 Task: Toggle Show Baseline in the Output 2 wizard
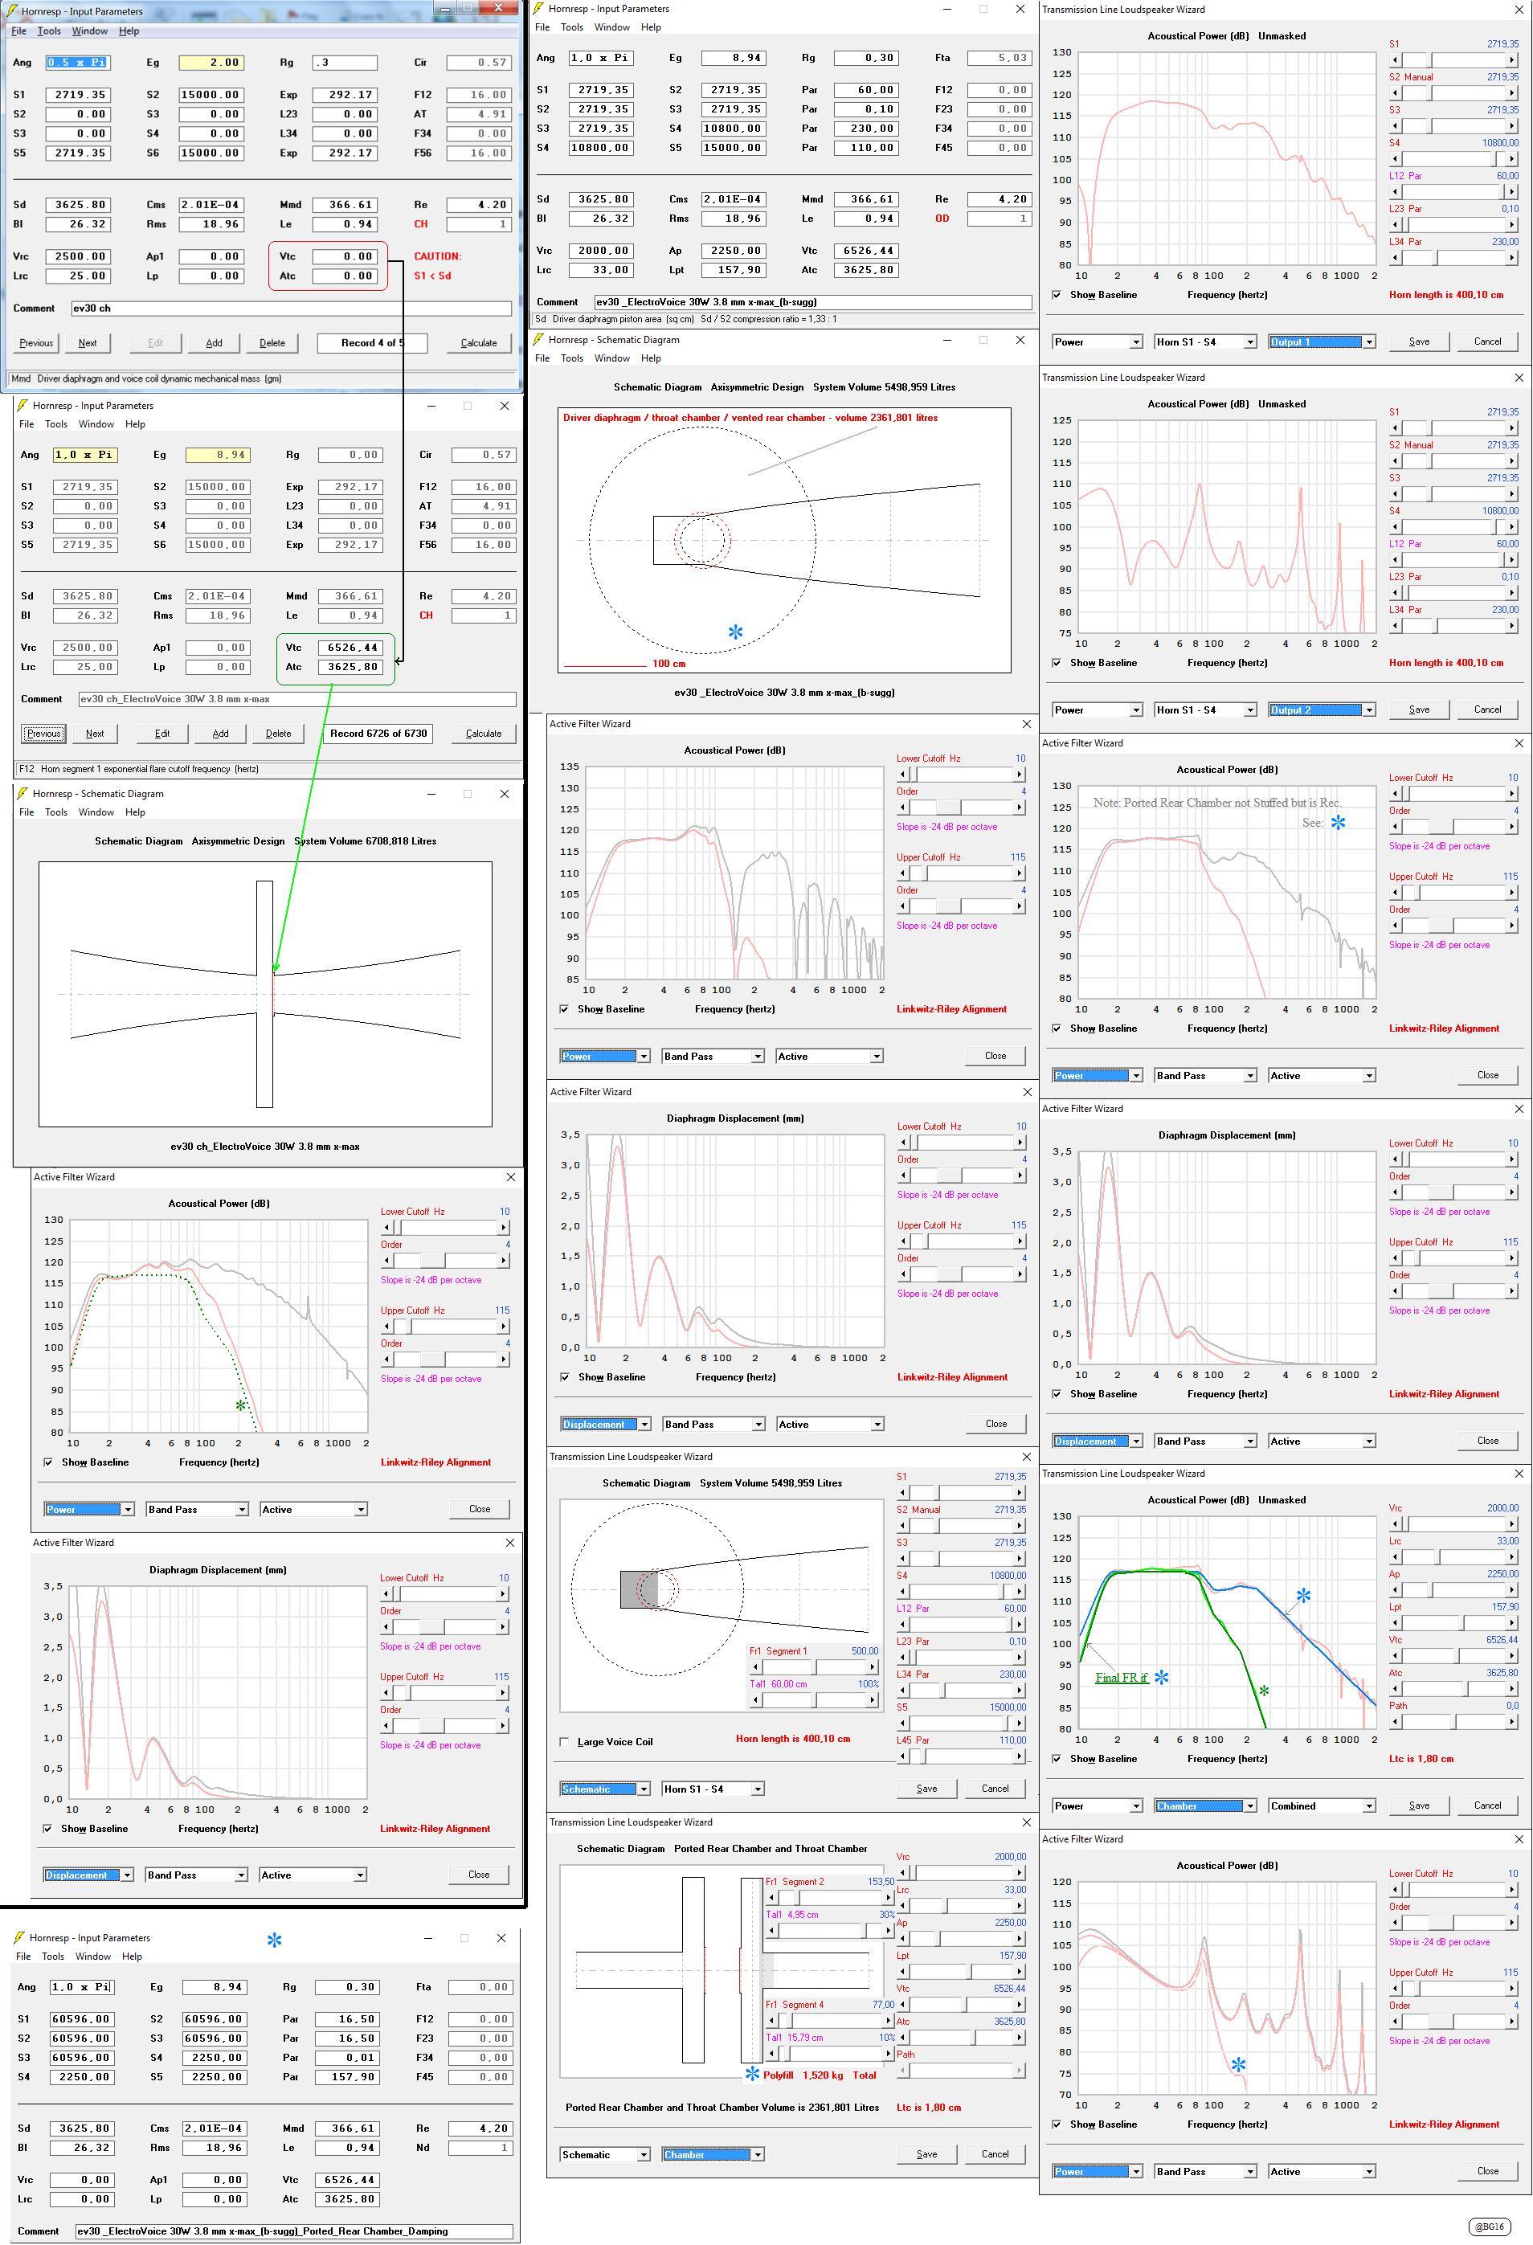point(1056,663)
